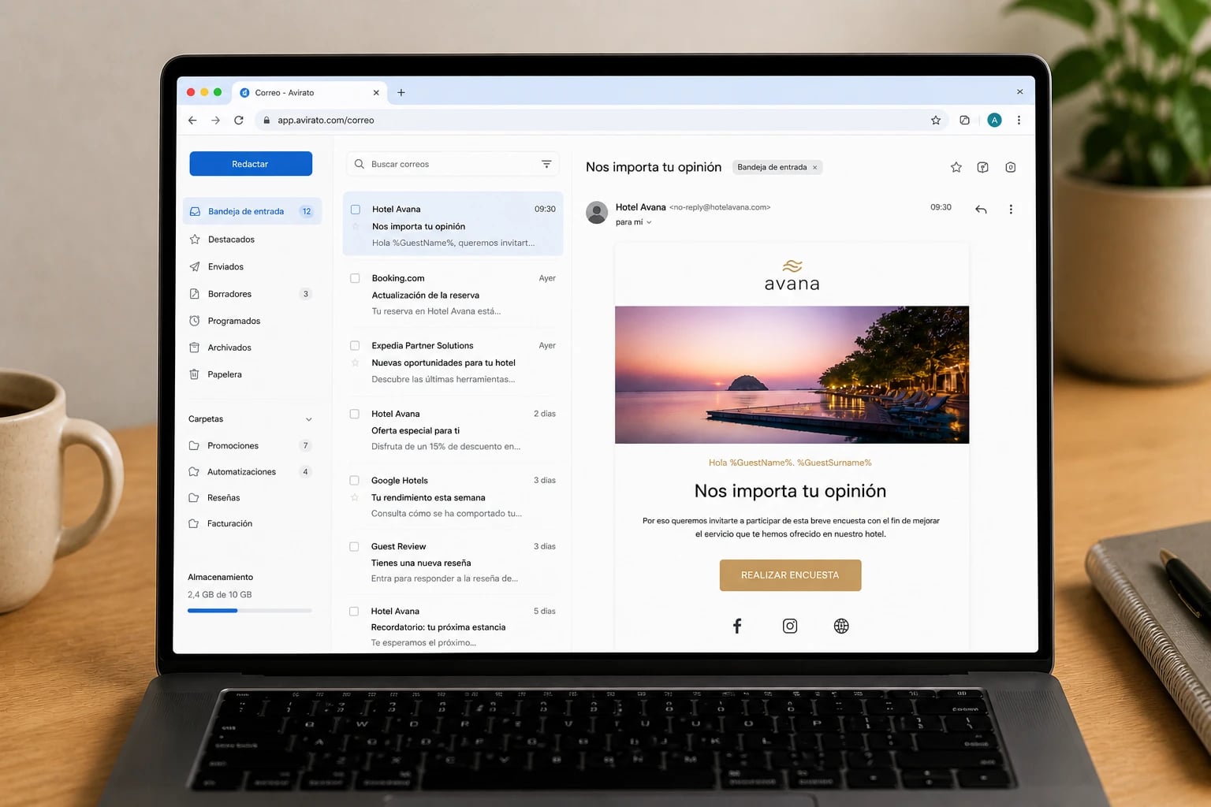1211x807 pixels.
Task: Tick the checkbox for the Booking.com email
Action: click(355, 278)
